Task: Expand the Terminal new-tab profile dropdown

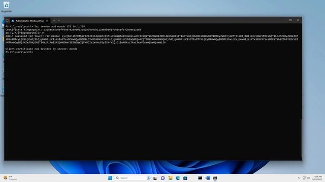Action: [59, 21]
